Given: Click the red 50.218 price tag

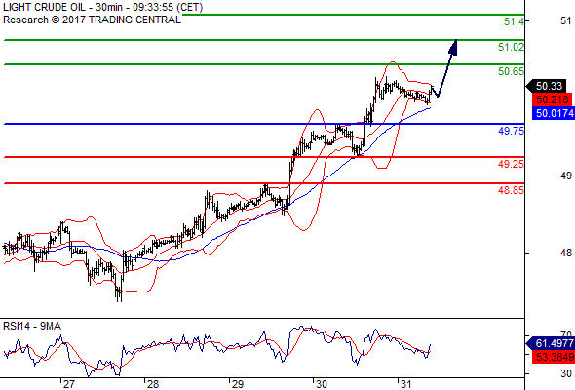Looking at the screenshot, I should click(552, 99).
